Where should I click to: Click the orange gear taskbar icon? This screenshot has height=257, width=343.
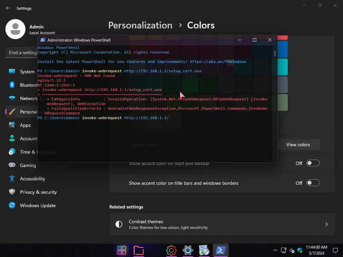tap(171, 250)
